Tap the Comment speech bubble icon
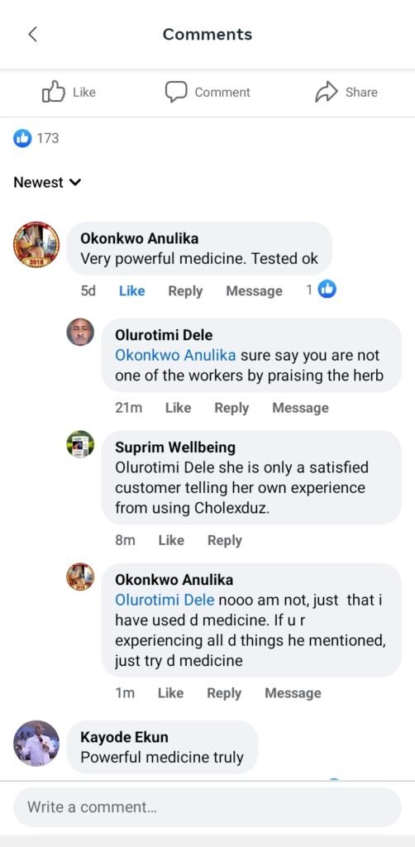Viewport: 415px width, 847px height. (176, 92)
